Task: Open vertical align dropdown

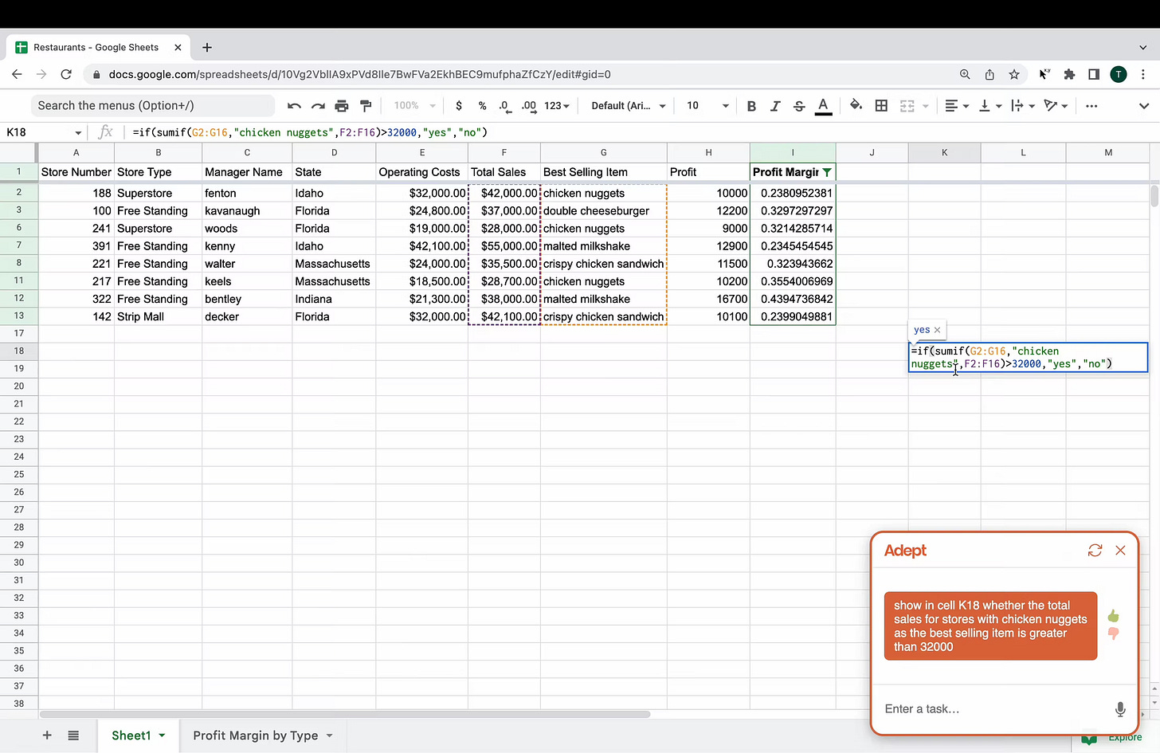Action: pyautogui.click(x=989, y=105)
